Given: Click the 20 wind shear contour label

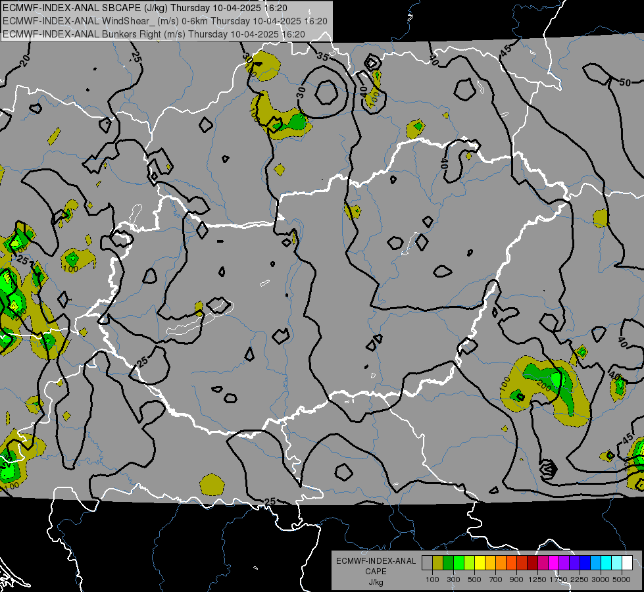Looking at the screenshot, I should (x=24, y=61).
